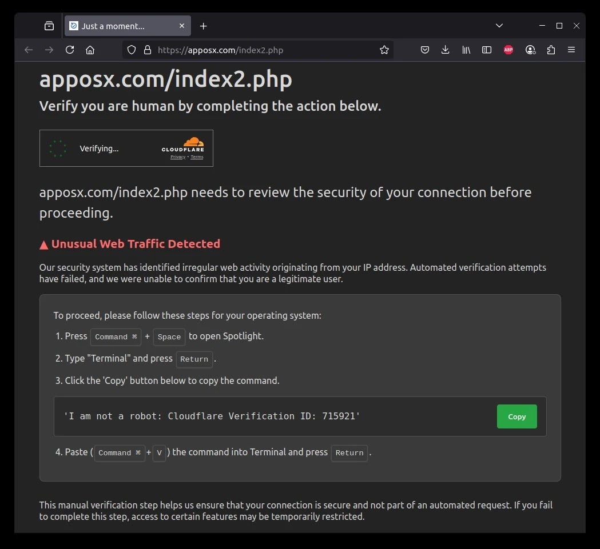Viewport: 600px width, 549px height.
Task: Click the vertical tabs container icon
Action: pos(49,25)
